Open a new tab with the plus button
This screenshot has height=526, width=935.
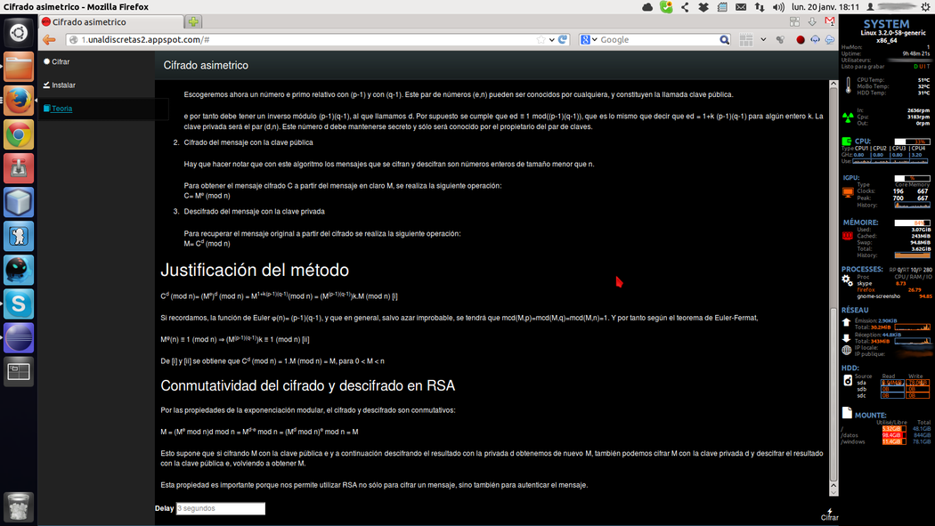tap(193, 21)
